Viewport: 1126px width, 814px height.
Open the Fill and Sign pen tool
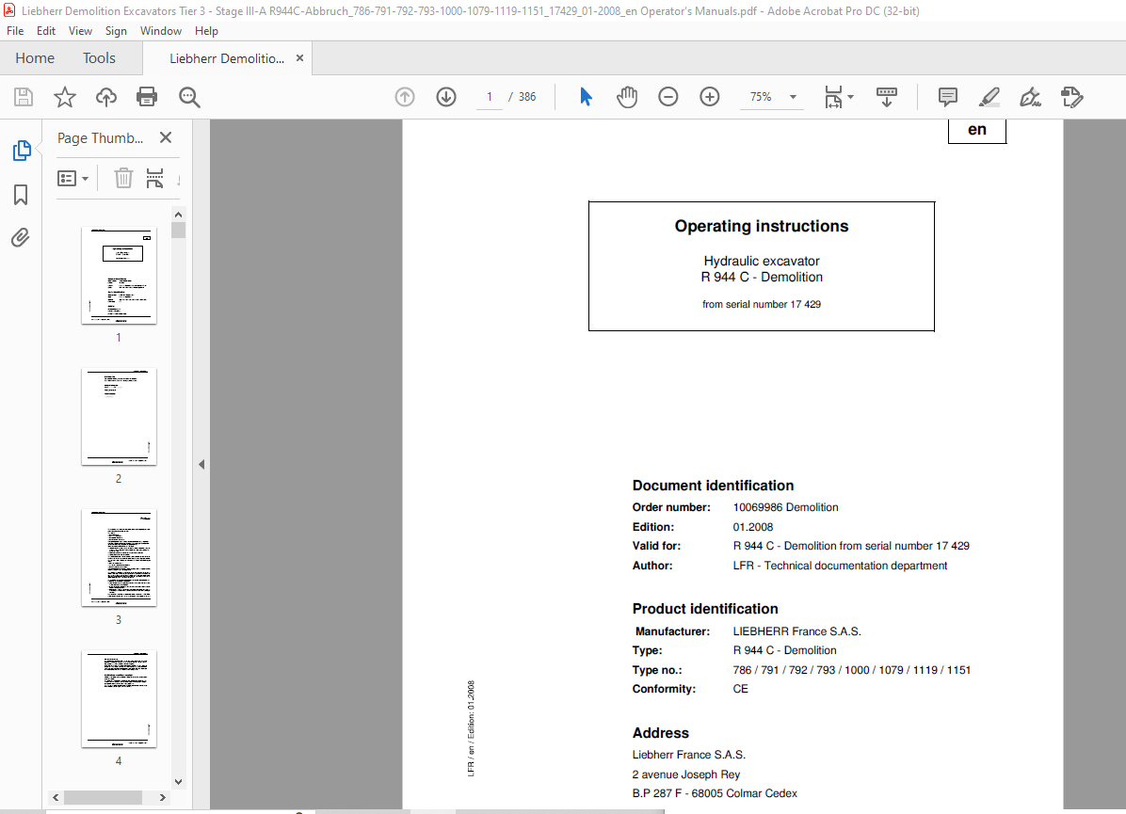coord(1031,97)
